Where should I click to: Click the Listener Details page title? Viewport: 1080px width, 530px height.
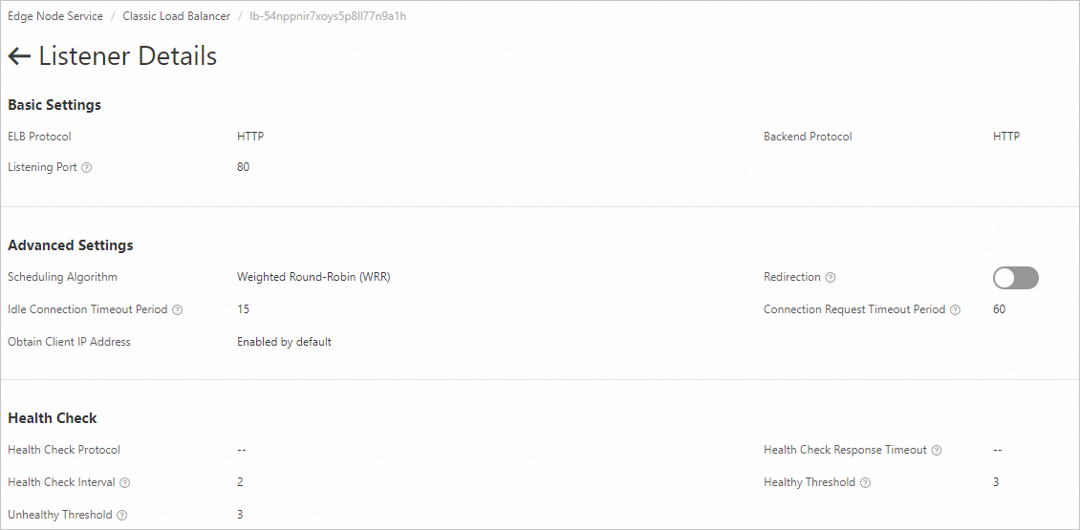[127, 56]
